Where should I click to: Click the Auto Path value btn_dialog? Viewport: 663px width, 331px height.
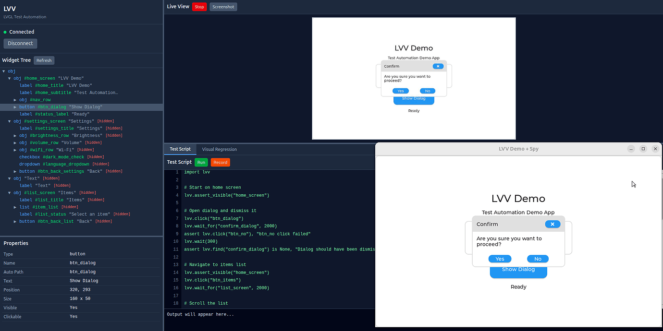83,272
